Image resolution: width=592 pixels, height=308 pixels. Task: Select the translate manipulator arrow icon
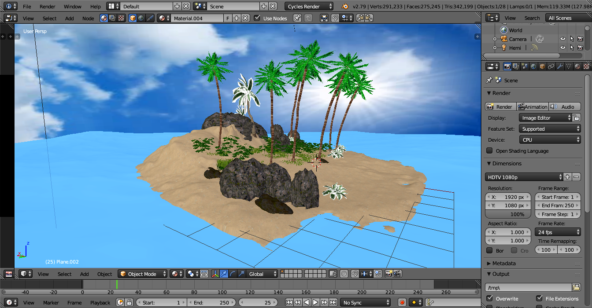pos(224,274)
